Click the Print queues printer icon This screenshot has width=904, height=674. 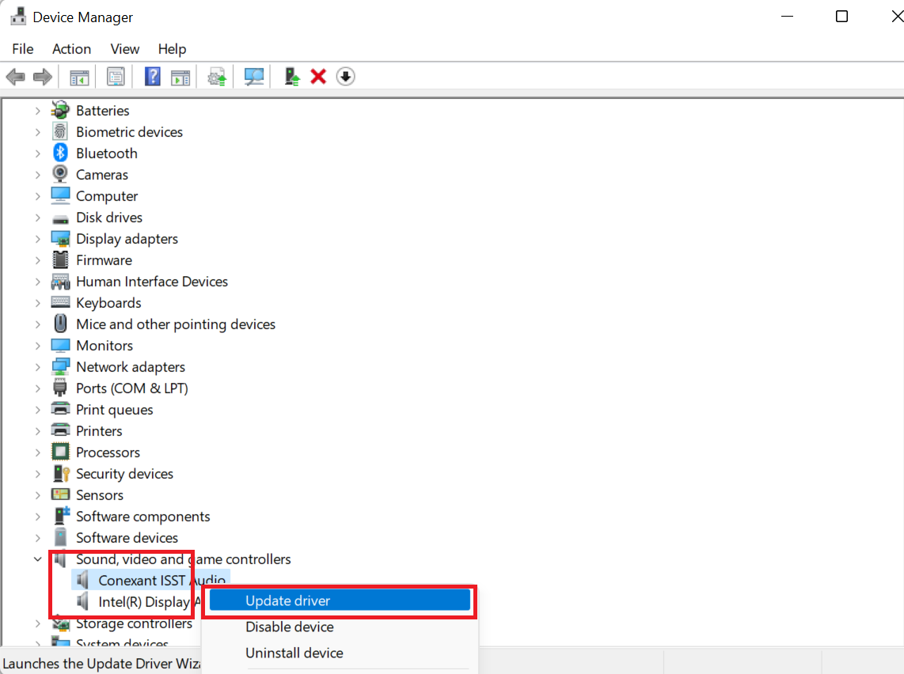[60, 409]
